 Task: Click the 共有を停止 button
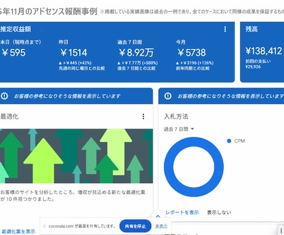(x=135, y=226)
